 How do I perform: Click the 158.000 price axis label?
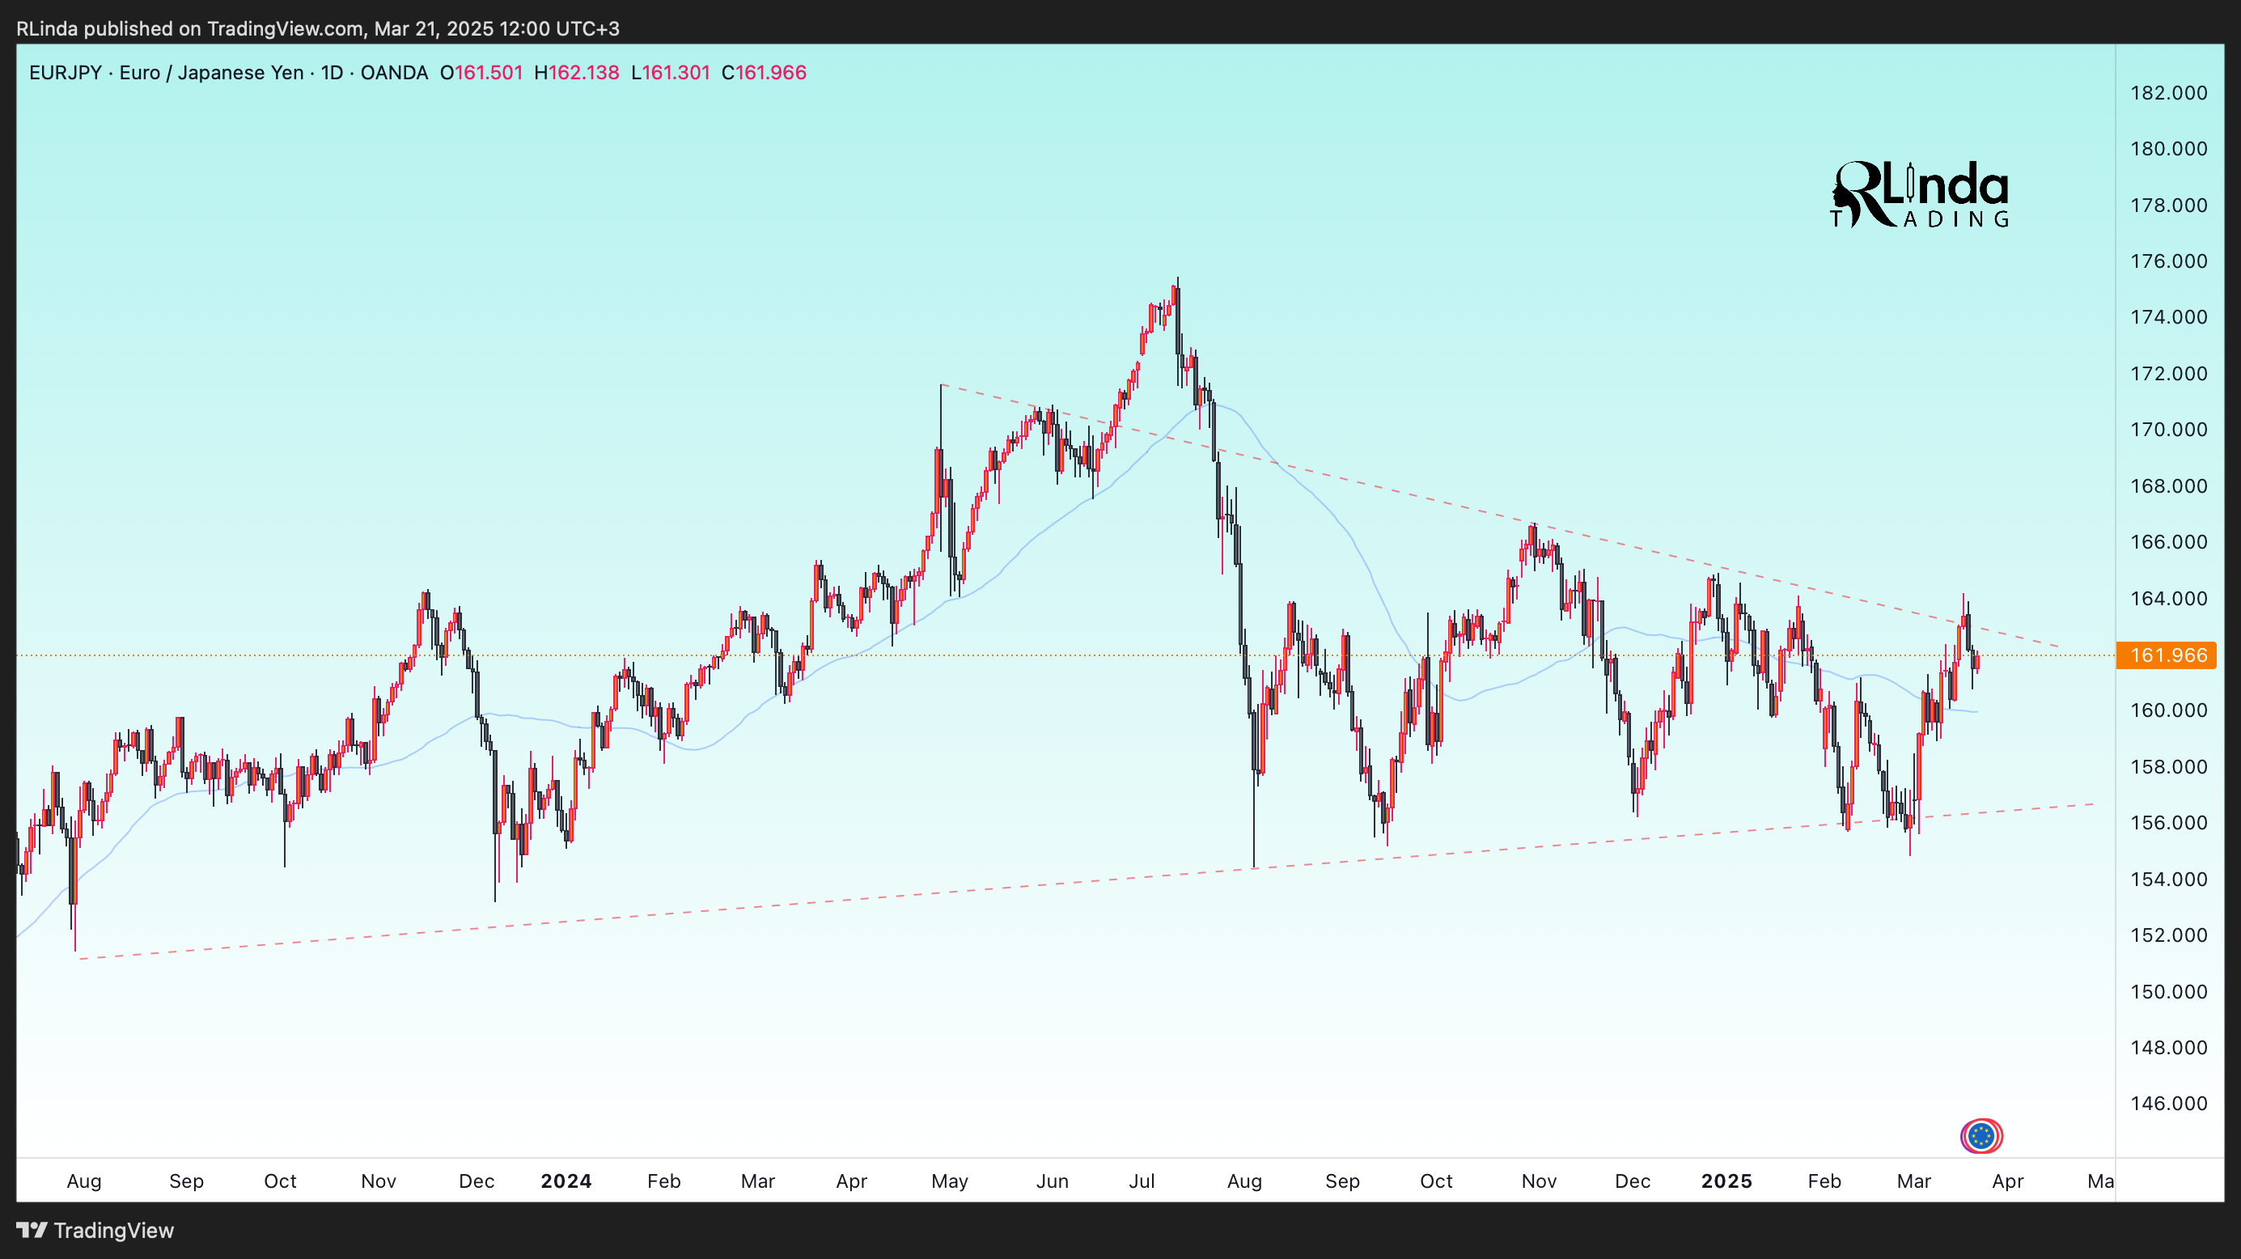click(x=2168, y=766)
